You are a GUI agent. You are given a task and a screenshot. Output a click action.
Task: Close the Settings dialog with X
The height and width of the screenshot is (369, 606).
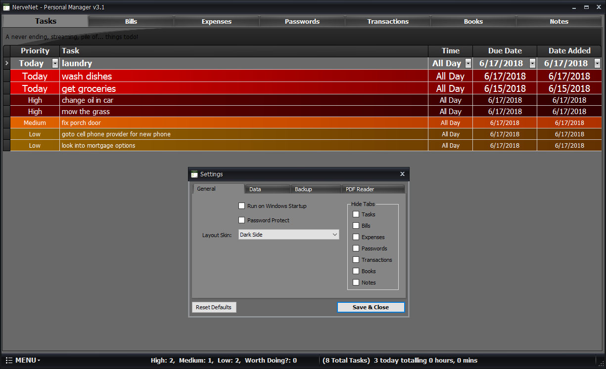coord(402,174)
